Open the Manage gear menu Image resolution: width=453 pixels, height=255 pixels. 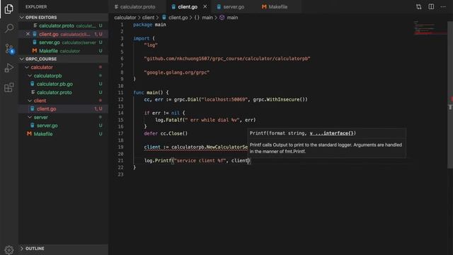9,249
